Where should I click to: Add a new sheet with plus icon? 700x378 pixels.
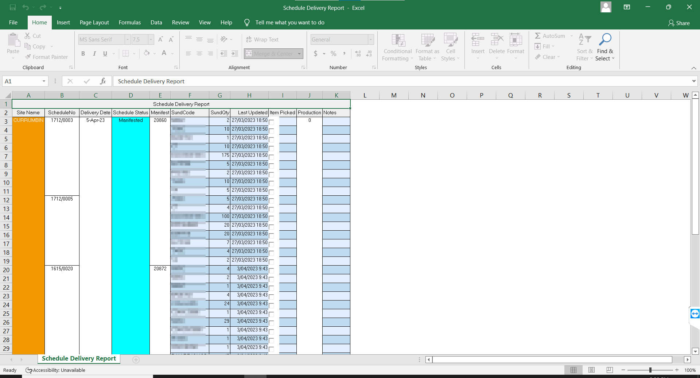136,359
